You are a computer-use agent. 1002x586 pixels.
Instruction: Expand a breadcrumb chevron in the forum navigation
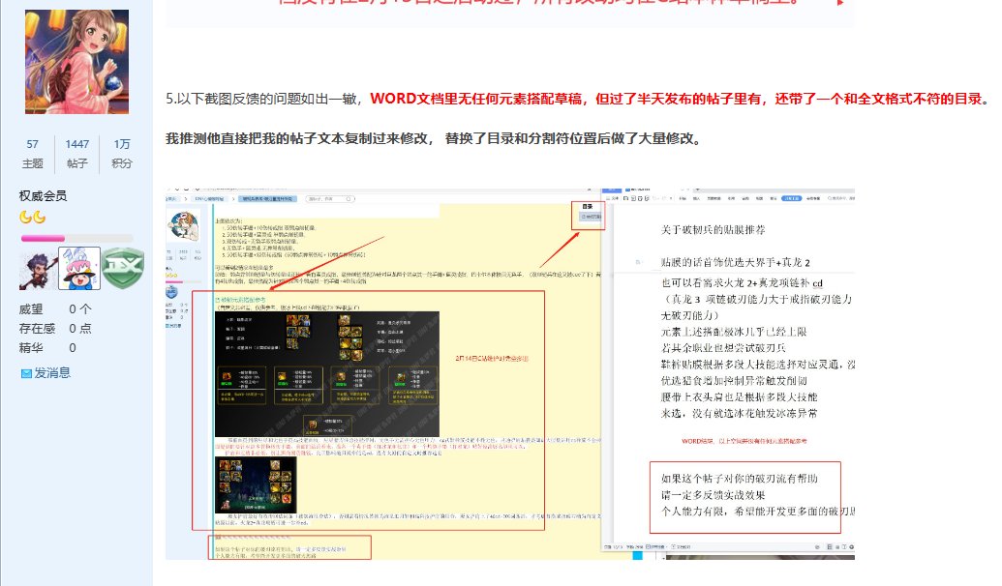coord(186,199)
